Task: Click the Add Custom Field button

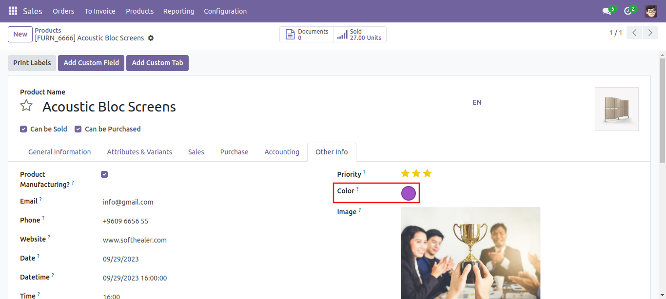Action: coord(91,63)
